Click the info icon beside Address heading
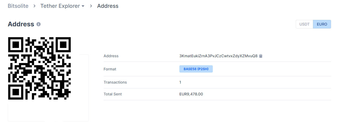 click(x=39, y=24)
